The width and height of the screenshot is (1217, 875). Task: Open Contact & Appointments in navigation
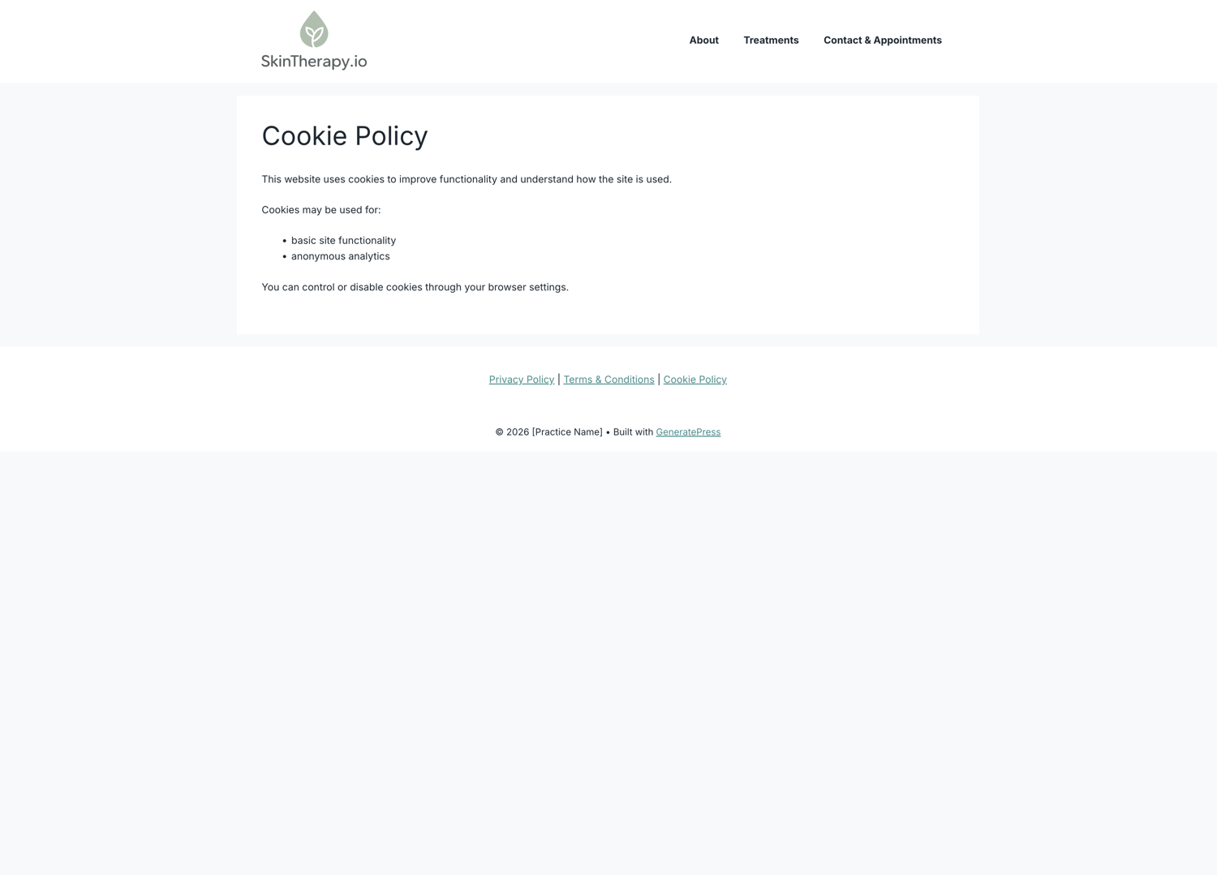[882, 41]
